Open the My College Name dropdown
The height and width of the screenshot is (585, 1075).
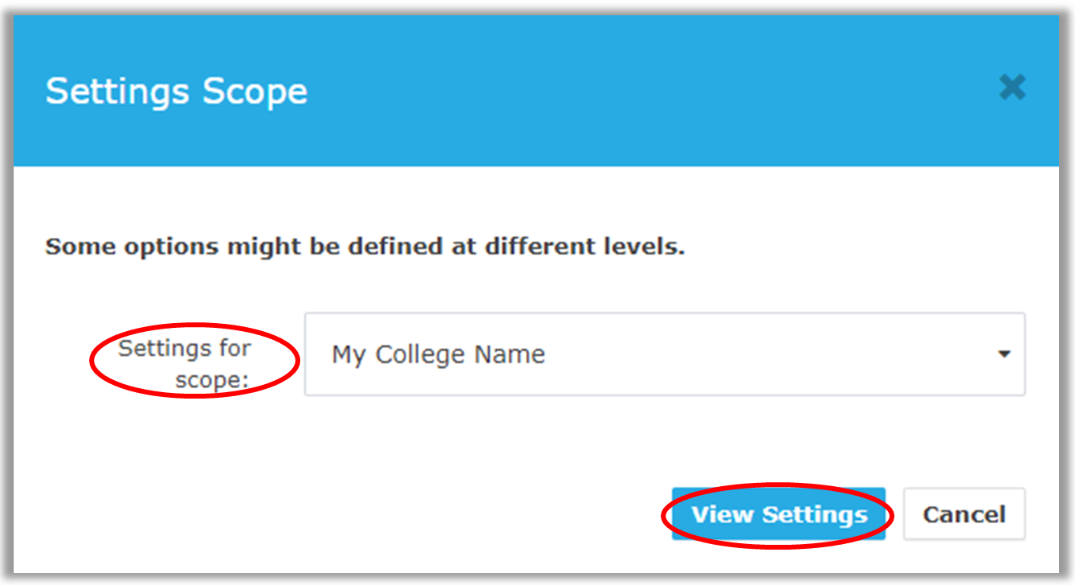point(665,354)
